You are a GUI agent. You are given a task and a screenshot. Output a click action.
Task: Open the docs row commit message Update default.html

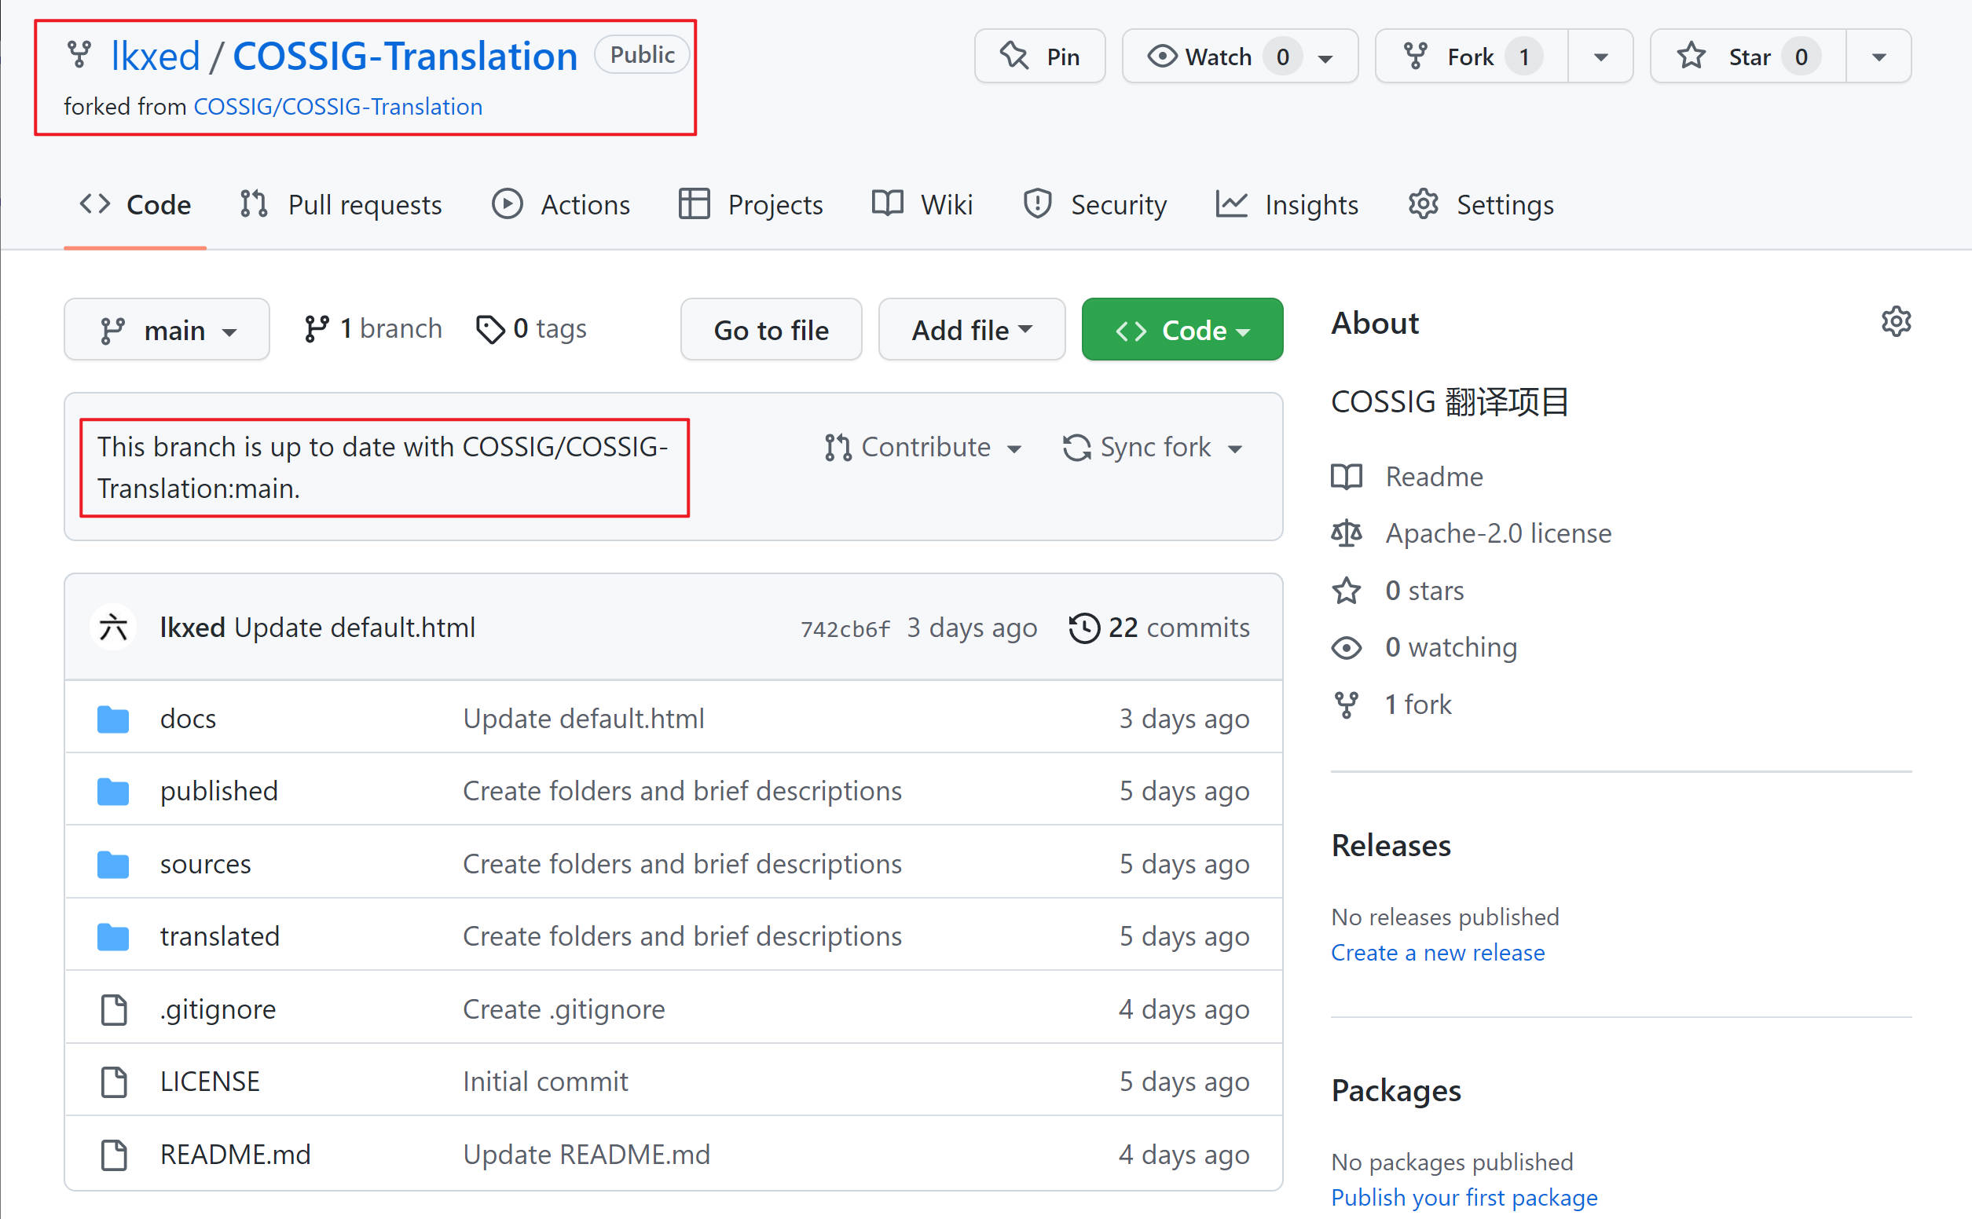[x=584, y=719]
